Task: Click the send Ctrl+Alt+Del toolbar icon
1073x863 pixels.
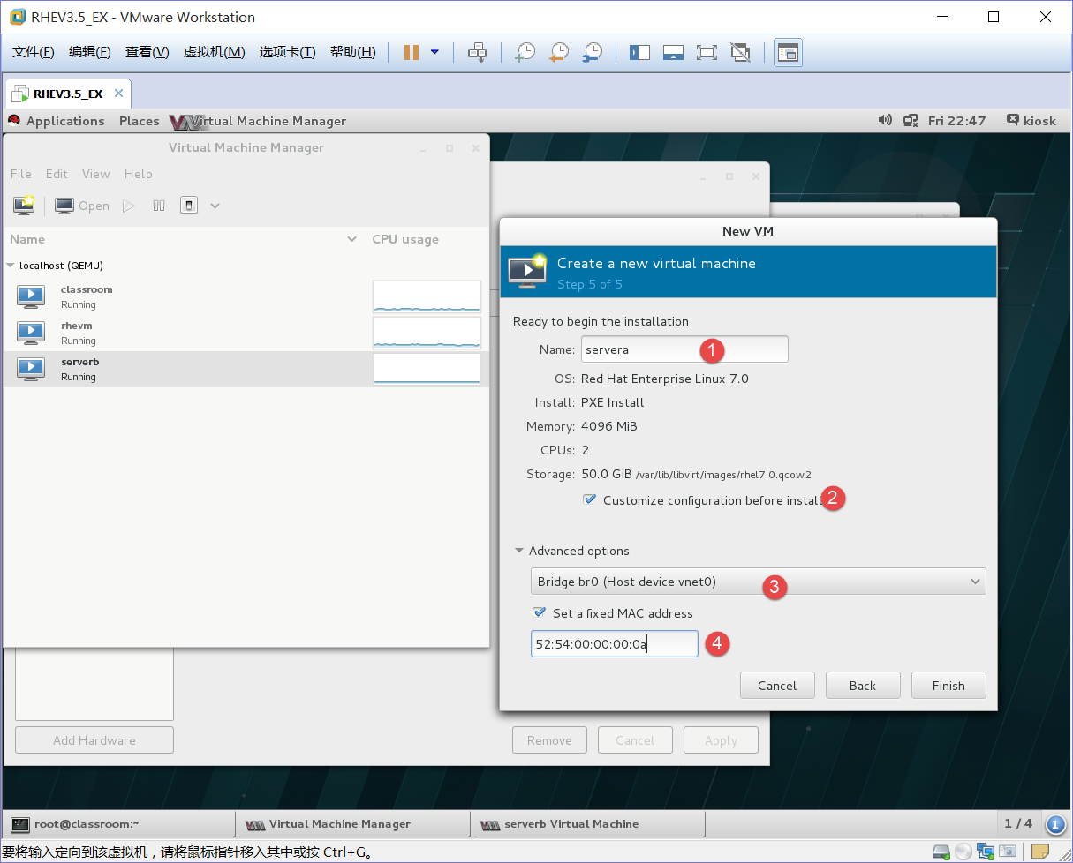Action: point(478,52)
